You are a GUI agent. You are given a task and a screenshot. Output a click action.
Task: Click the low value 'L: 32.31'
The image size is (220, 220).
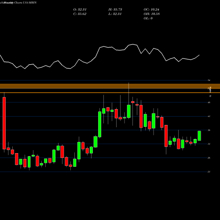point(115,14)
